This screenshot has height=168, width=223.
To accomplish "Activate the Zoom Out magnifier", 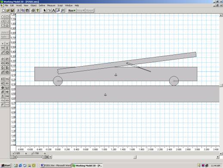I will click(62, 10).
